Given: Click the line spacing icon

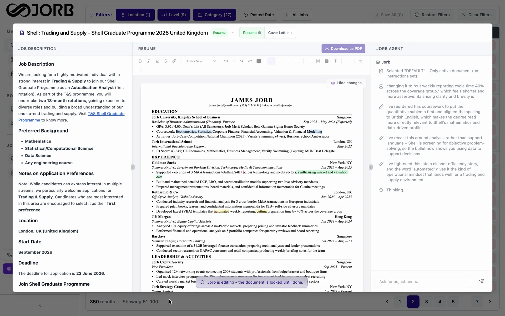Looking at the screenshot, I should pyautogui.click(x=327, y=61).
